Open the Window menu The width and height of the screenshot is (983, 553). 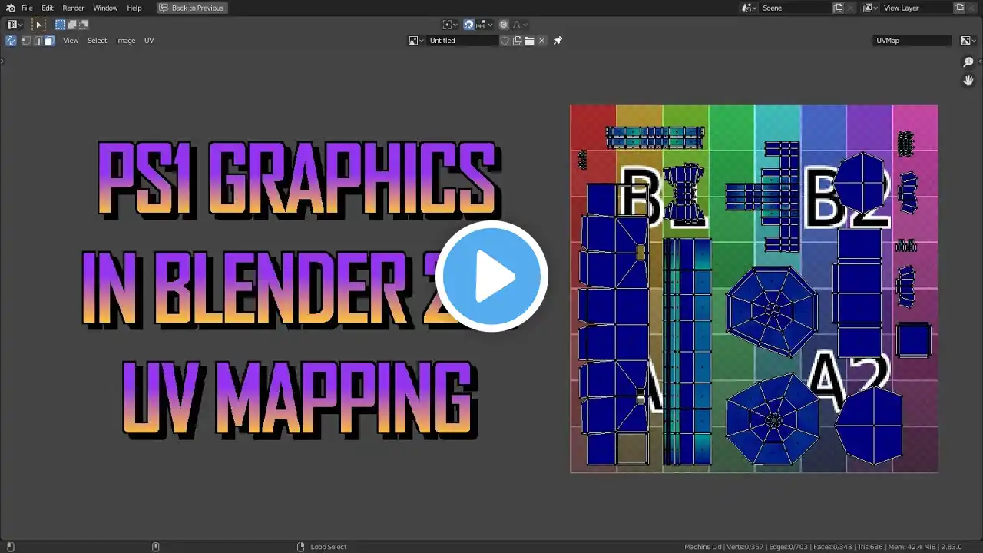[x=105, y=8]
